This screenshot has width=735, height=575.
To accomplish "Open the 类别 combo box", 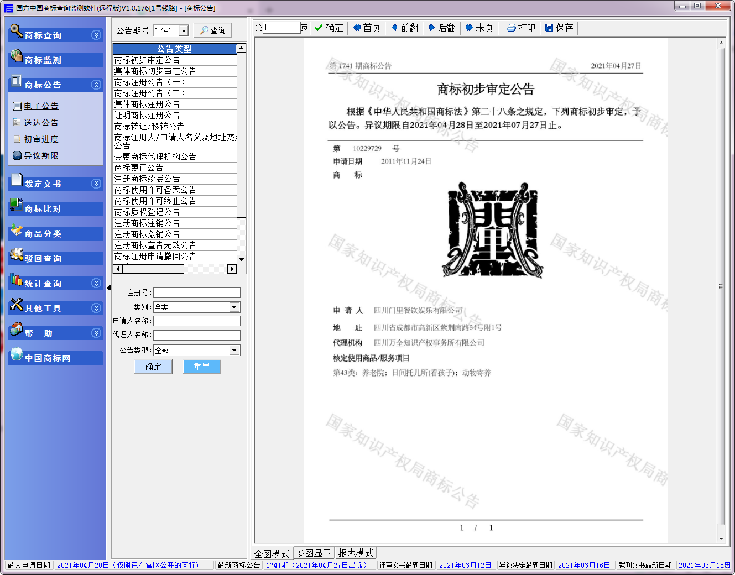I will [234, 307].
